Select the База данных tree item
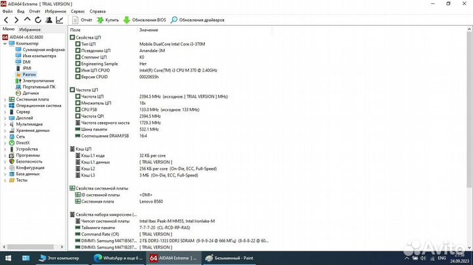The image size is (473, 265). click(24, 174)
